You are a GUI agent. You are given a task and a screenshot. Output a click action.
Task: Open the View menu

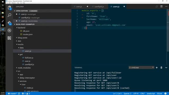pos(18,3)
